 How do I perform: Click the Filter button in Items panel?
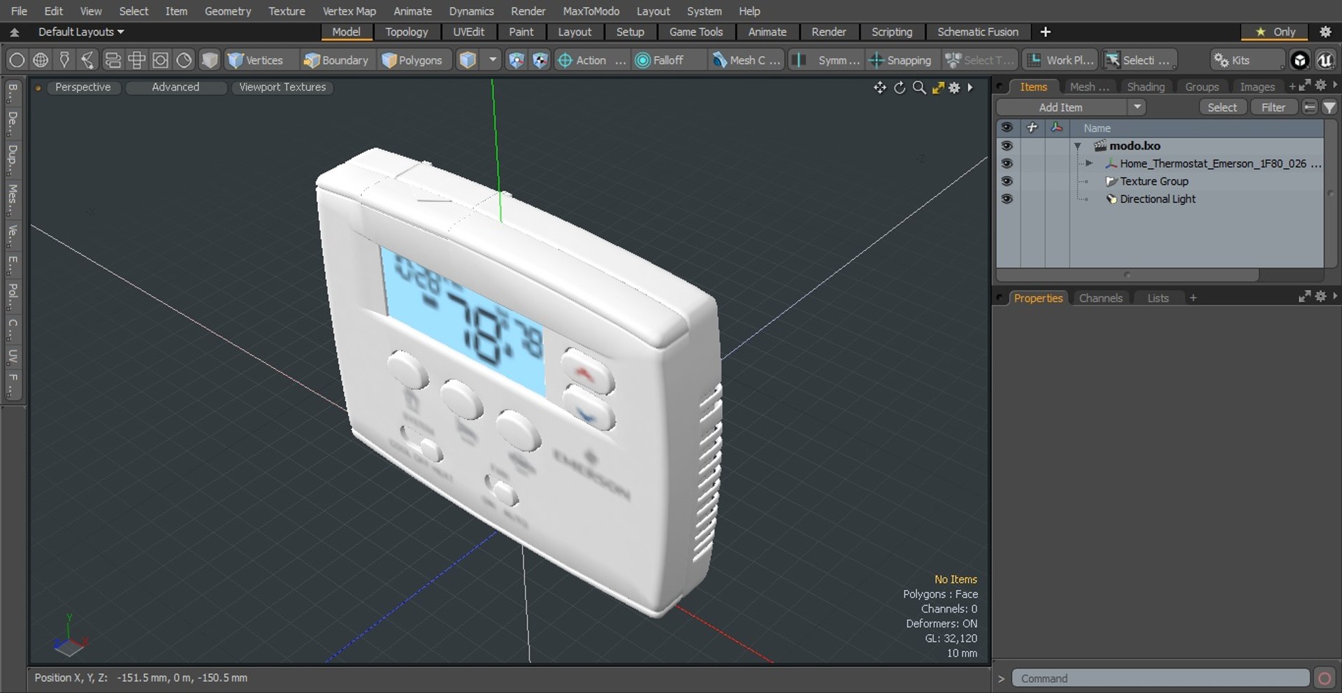(x=1273, y=107)
